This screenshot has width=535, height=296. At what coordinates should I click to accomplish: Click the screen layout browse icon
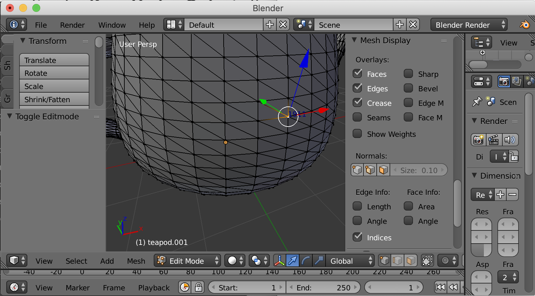pos(174,25)
